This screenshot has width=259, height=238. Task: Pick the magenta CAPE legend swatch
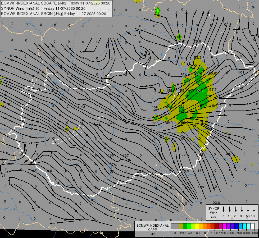point(225,226)
